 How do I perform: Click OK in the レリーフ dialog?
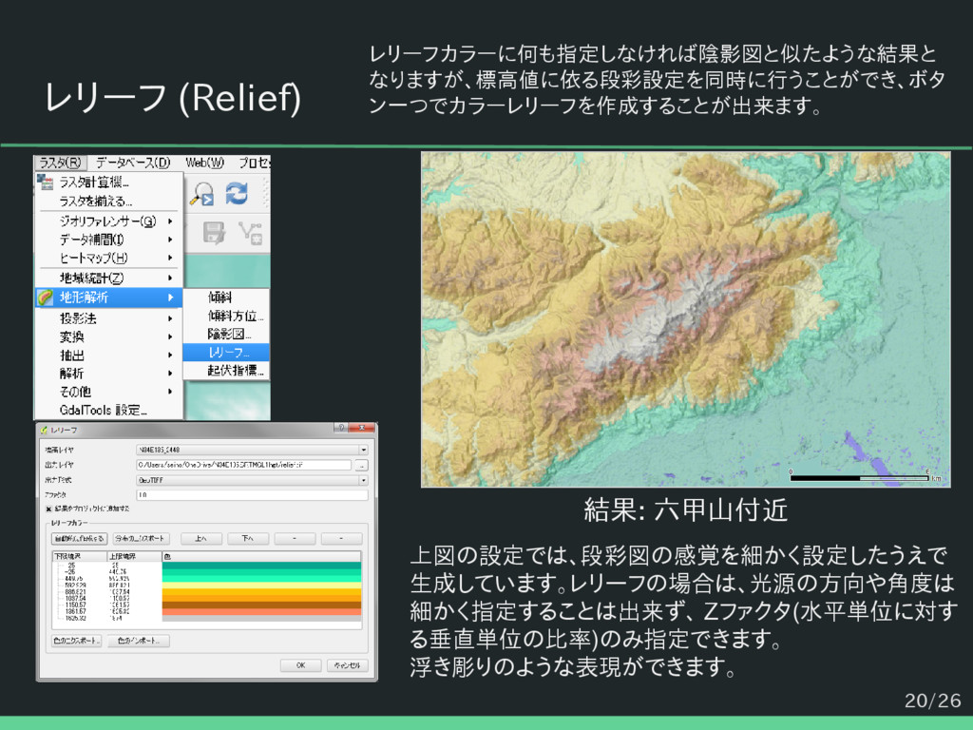(300, 665)
